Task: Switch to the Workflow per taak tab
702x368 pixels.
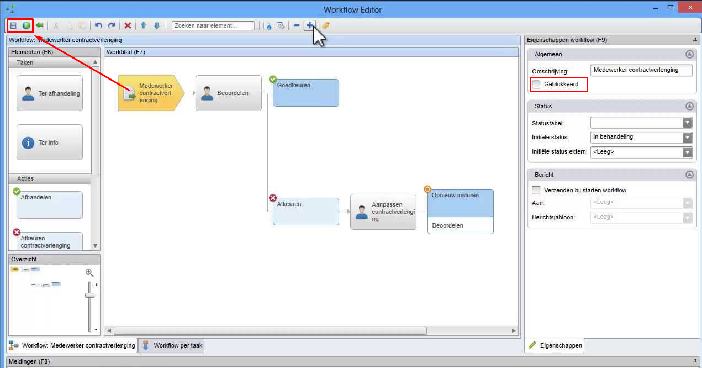Action: pyautogui.click(x=172, y=346)
